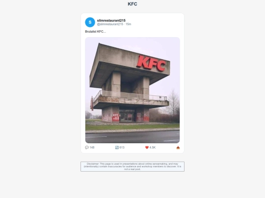
Task: Click the 148 replies count
Action: pos(92,148)
